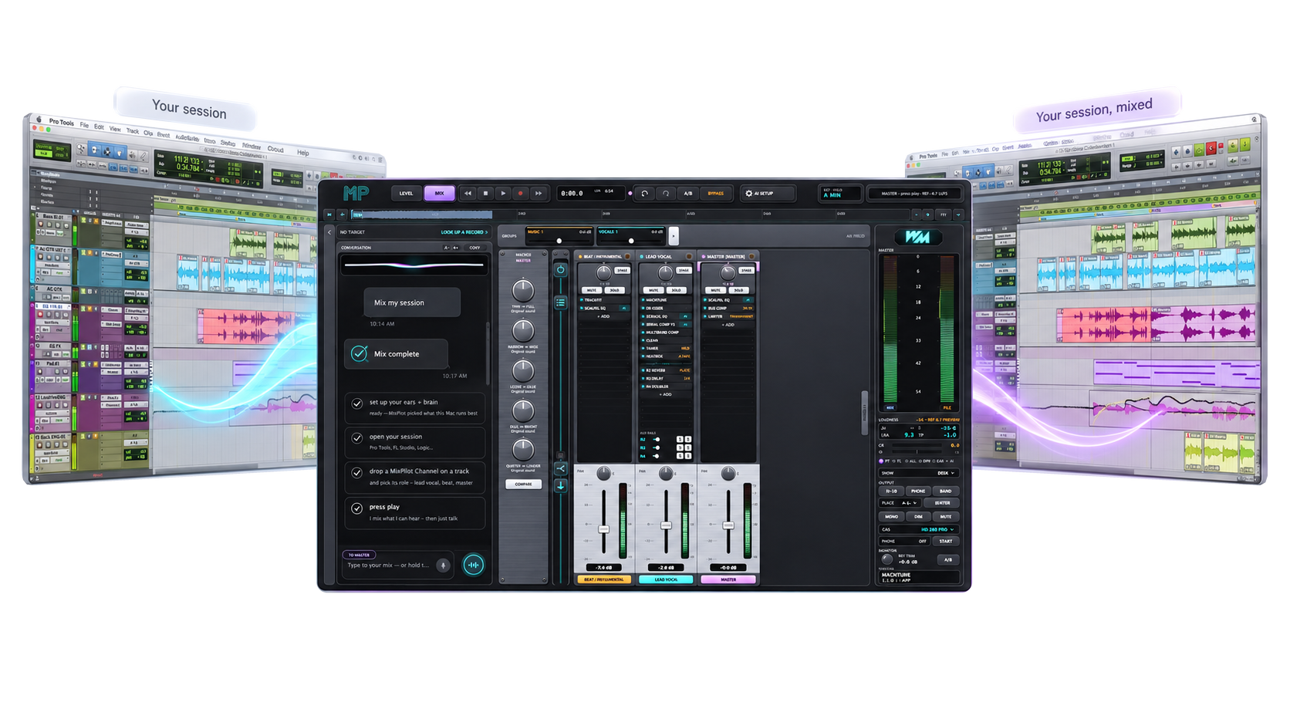Toggle BYPASS in the top toolbar
Viewport: 1290px width, 726px height.
[715, 194]
